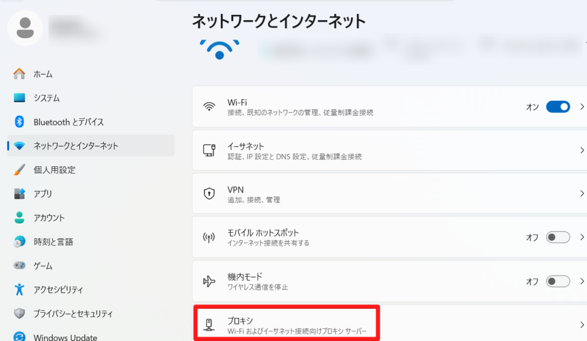Select ネットワークとインターネット sidebar item
Viewport: 587px width, 341px height.
pos(91,146)
